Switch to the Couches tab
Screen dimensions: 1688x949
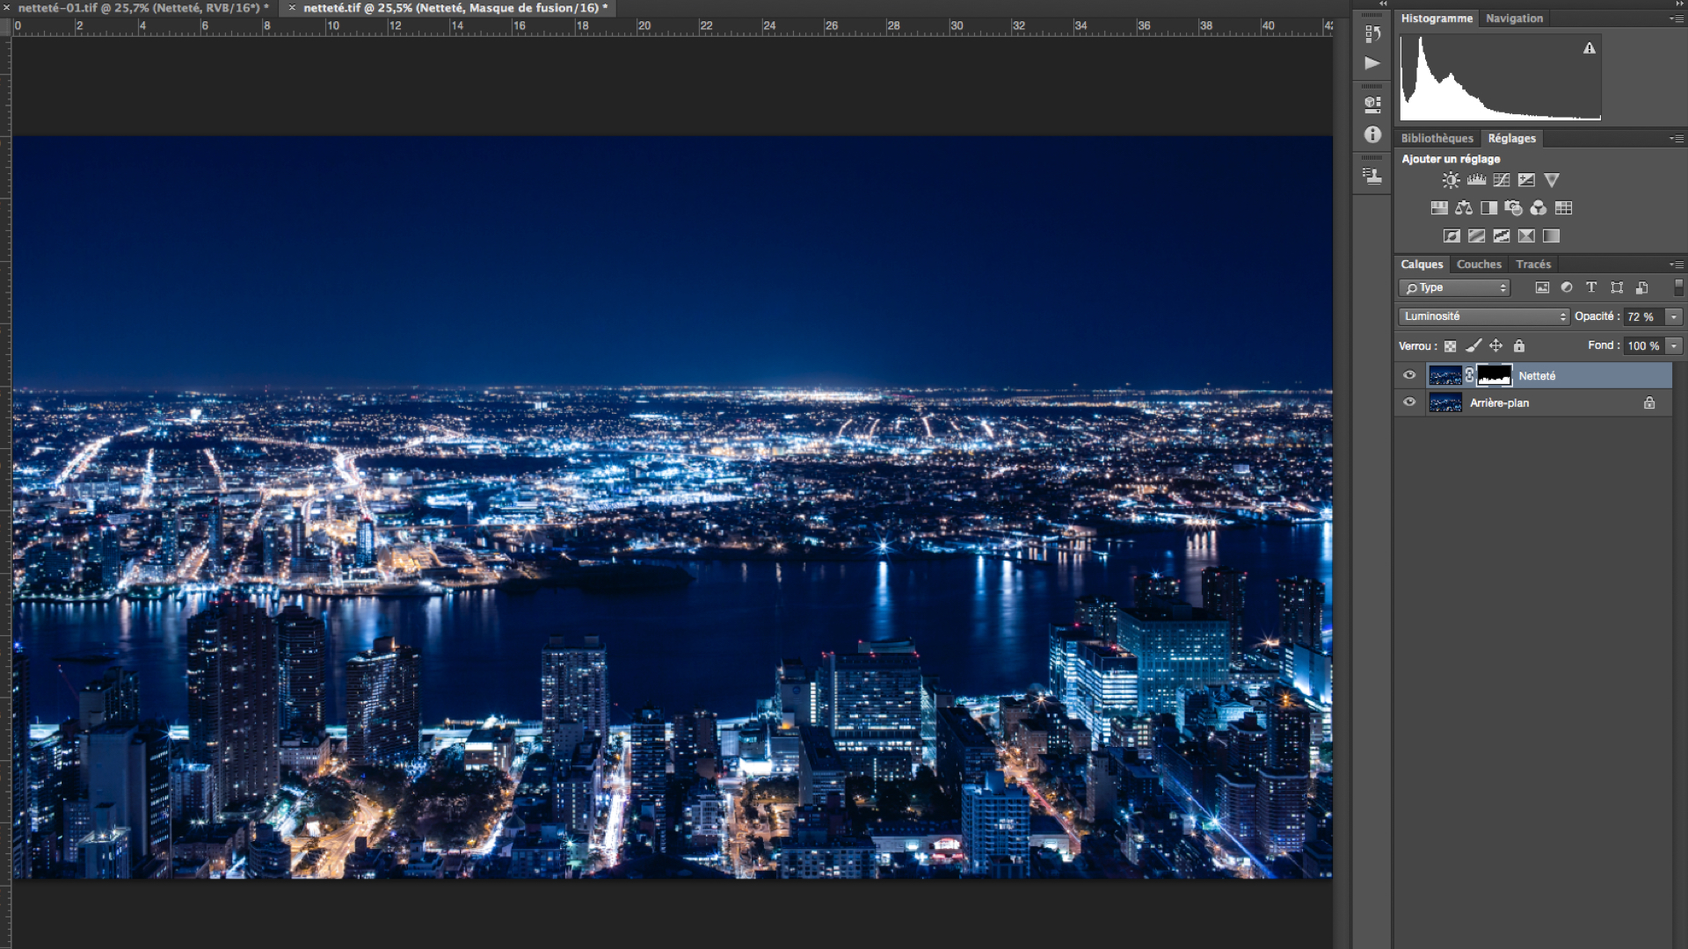click(x=1479, y=264)
